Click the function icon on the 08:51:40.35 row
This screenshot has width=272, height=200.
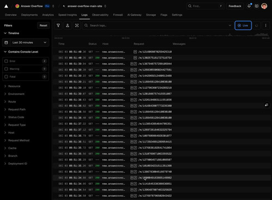(x=135, y=58)
